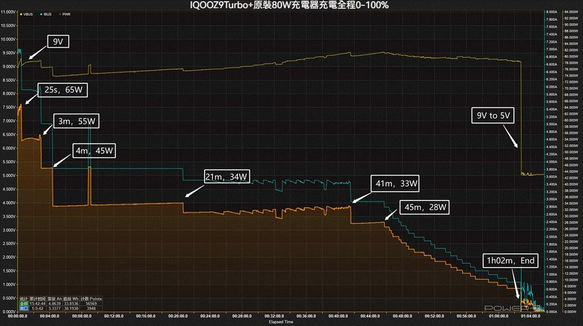This screenshot has height=326, width=583.
Task: Toggle the PWR series legend entry
Action: tap(65, 14)
